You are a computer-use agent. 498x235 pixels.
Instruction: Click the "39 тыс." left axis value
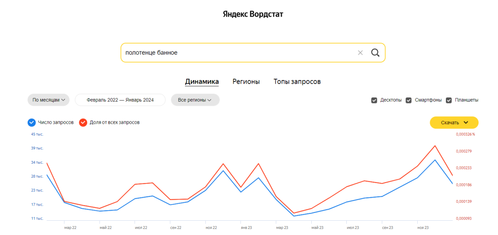(37, 148)
